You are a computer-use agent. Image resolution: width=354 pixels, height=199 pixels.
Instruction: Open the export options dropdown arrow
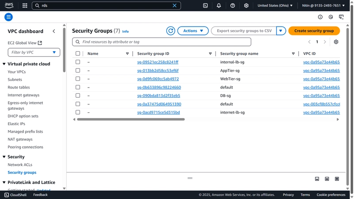[281, 31]
